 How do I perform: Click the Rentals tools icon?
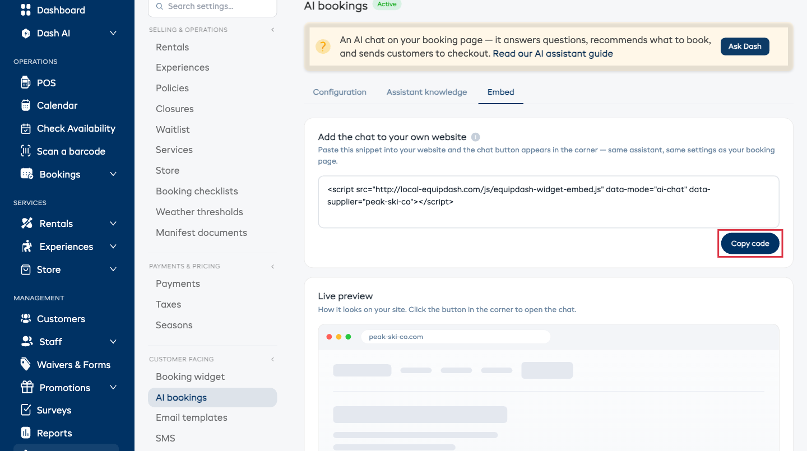(x=27, y=224)
